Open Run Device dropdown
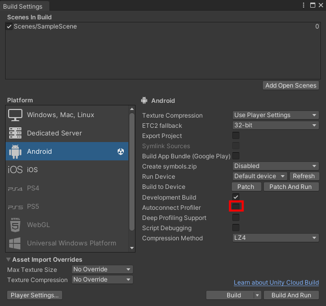This screenshot has height=306, width=326. pos(260,176)
